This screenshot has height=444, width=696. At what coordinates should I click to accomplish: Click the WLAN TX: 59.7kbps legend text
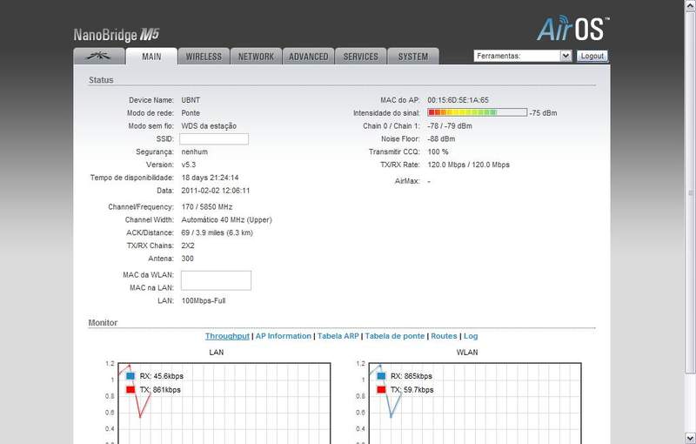pos(412,390)
